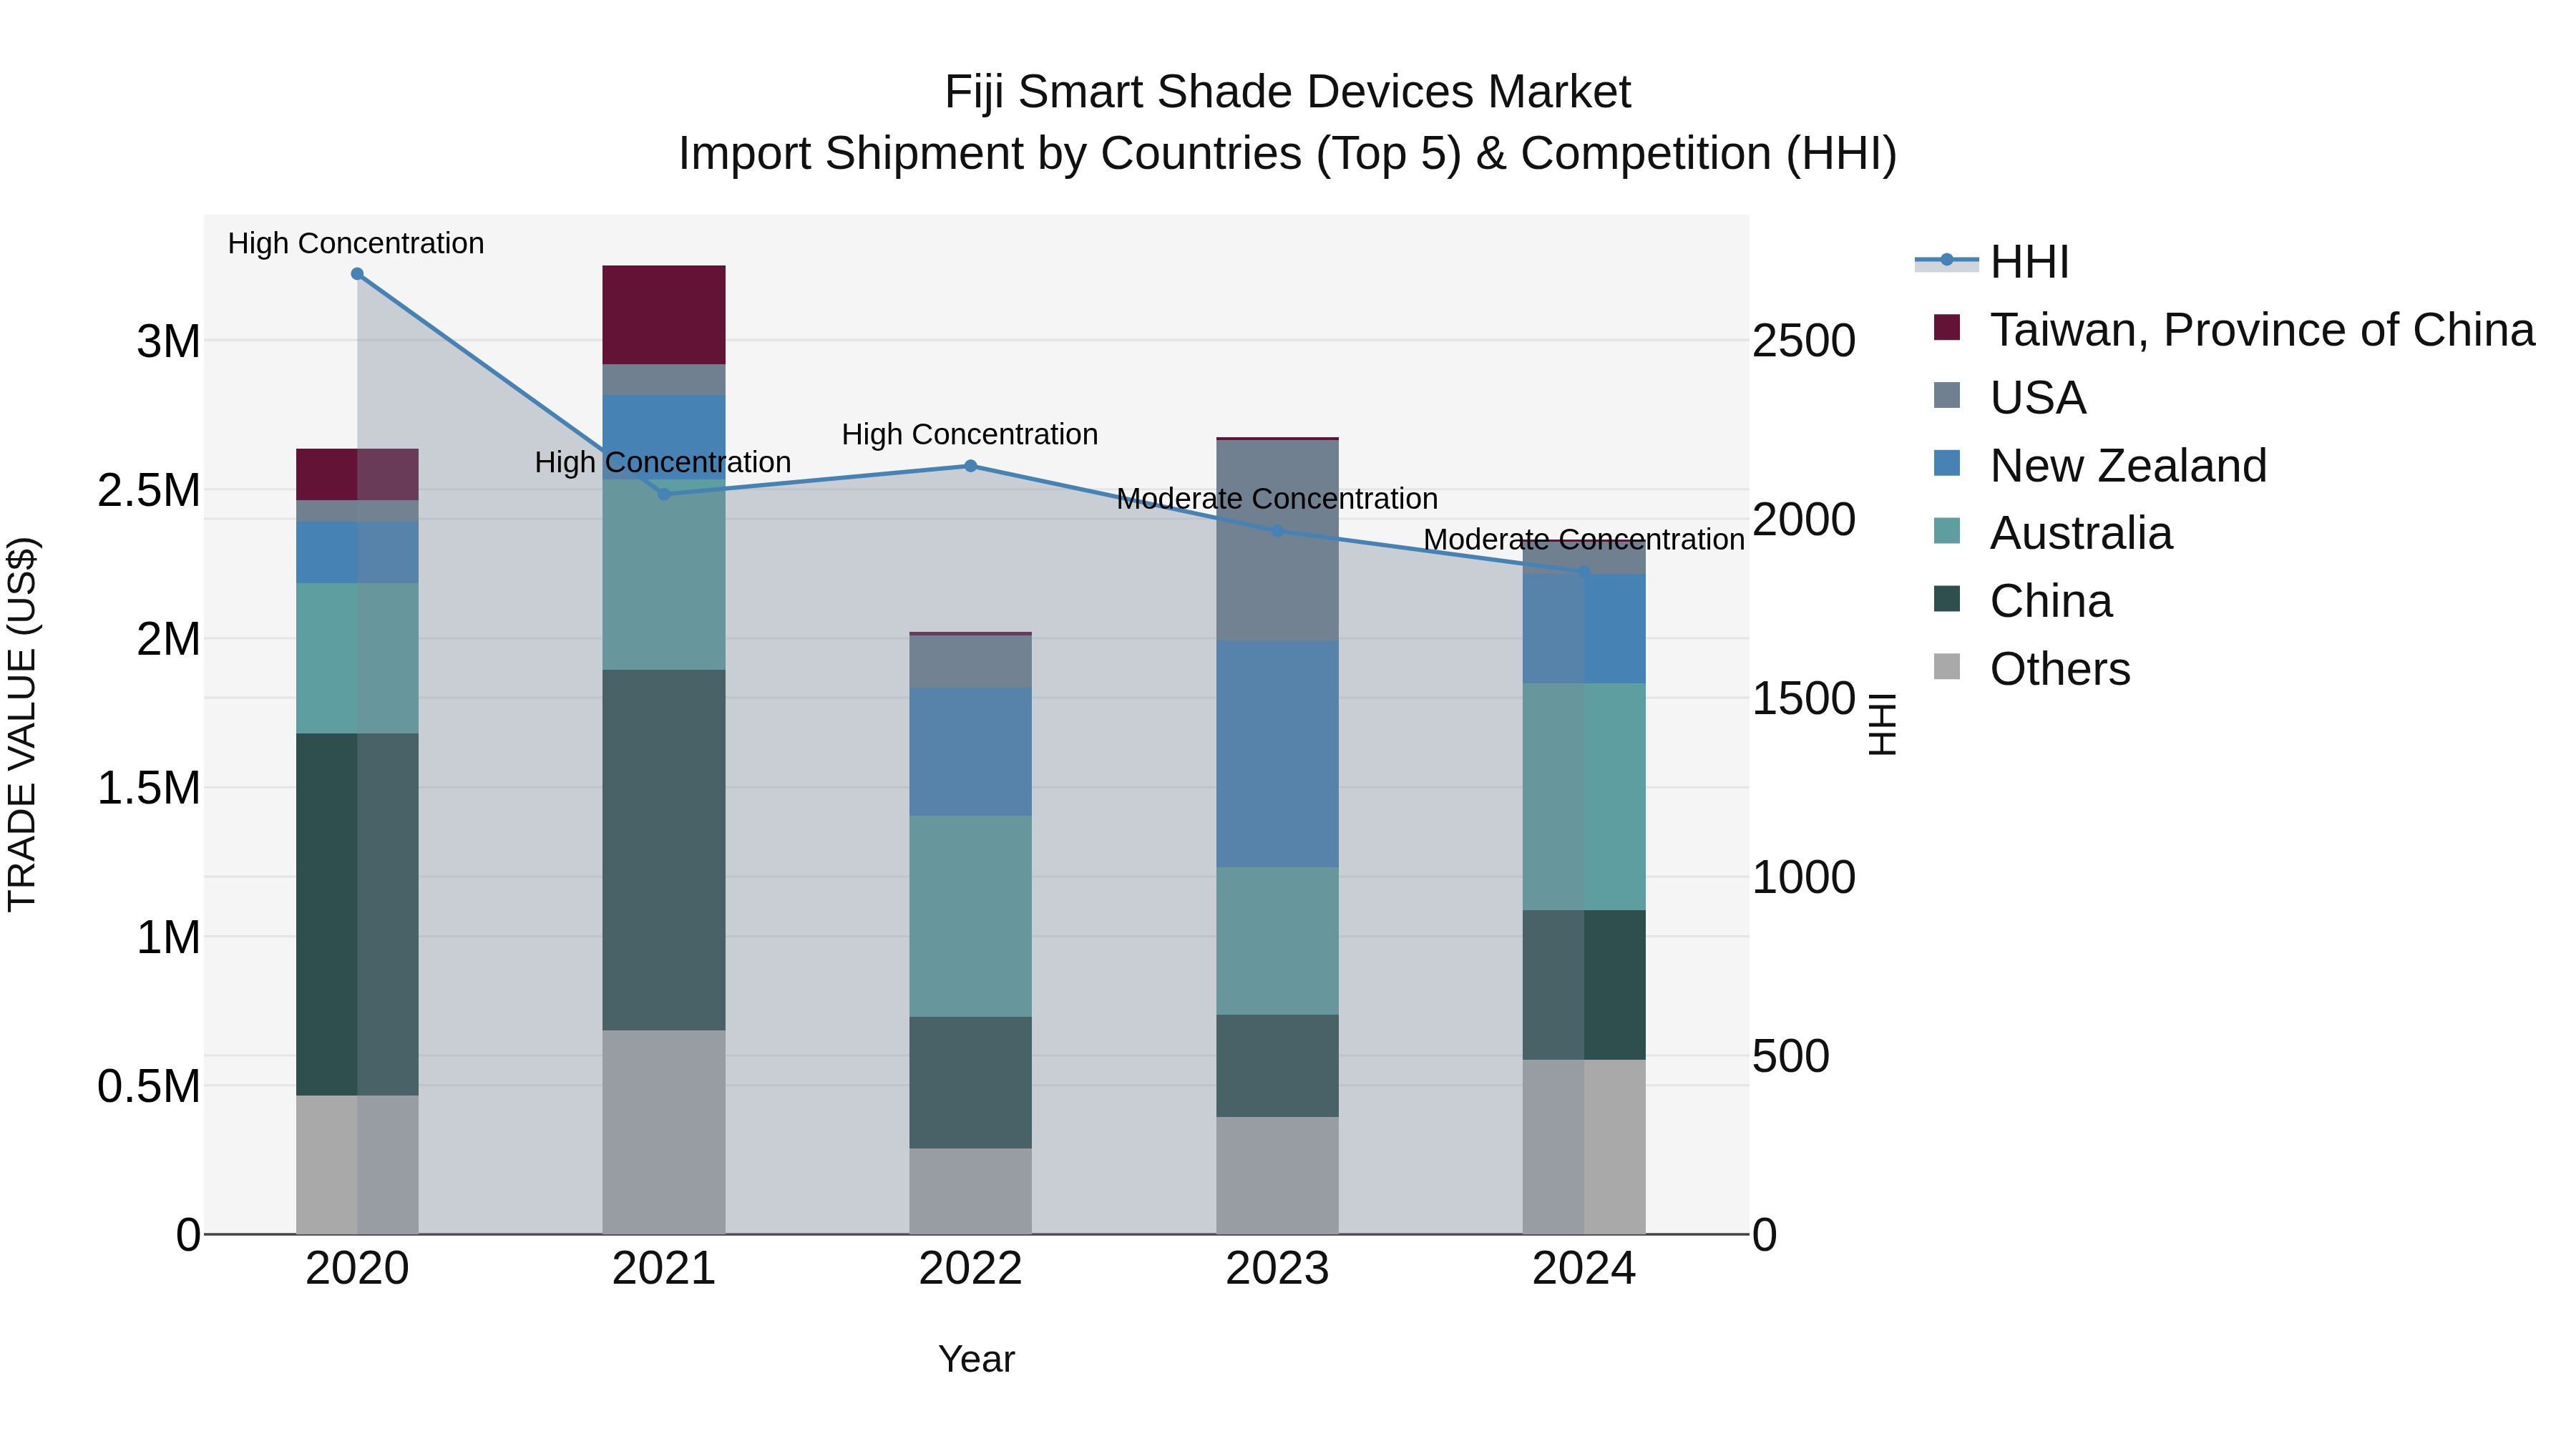This screenshot has height=1449, width=2576.
Task: Toggle the Taiwan, Province of China legend entry
Action: (2234, 330)
